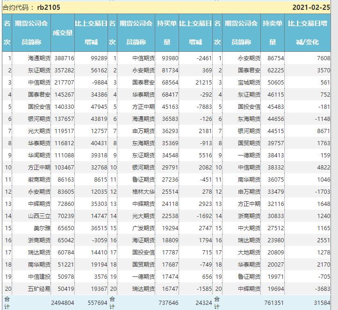Image resolution: width=338 pixels, height=310 pixels.
Task: Select 大地期货 in short position list
Action: pos(249,252)
